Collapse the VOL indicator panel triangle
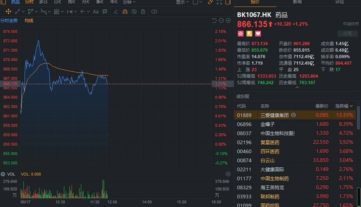 [3, 174]
